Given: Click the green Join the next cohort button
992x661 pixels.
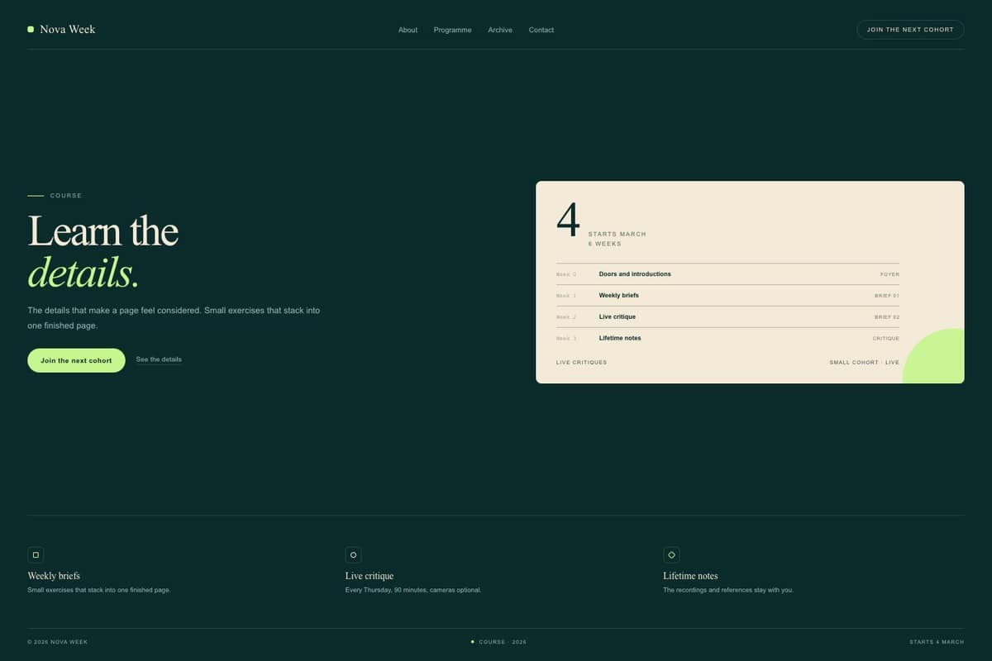Looking at the screenshot, I should (x=76, y=360).
